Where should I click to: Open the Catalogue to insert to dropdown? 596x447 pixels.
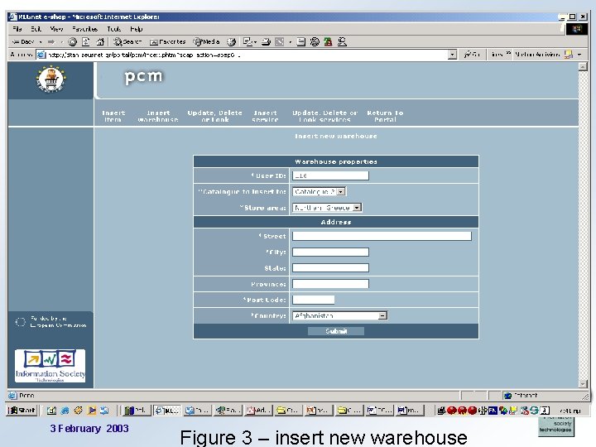click(319, 191)
